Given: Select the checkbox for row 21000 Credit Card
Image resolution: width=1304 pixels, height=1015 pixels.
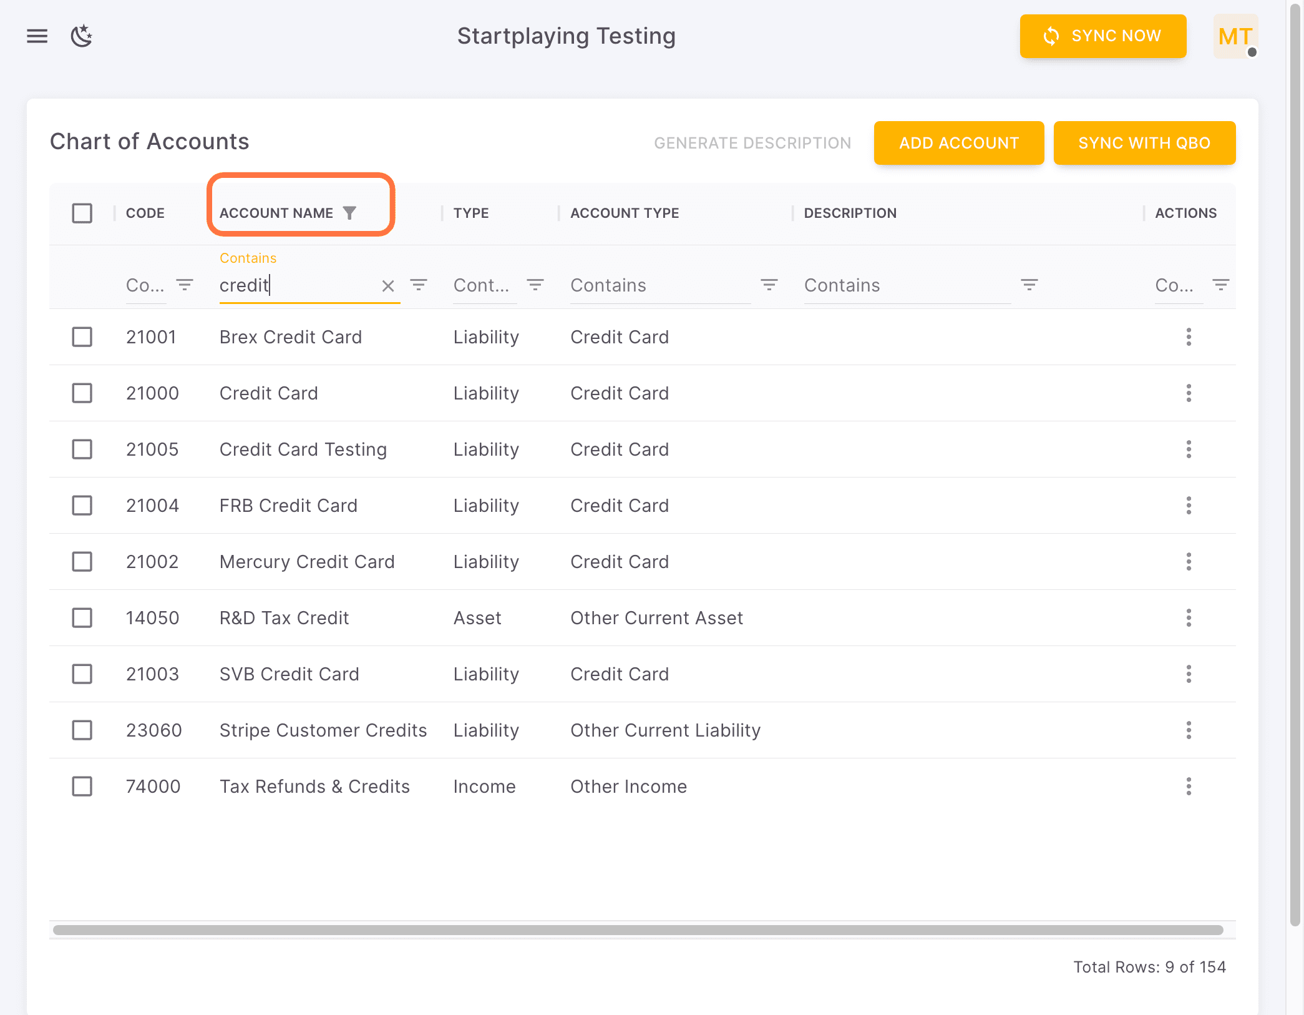Looking at the screenshot, I should (82, 393).
